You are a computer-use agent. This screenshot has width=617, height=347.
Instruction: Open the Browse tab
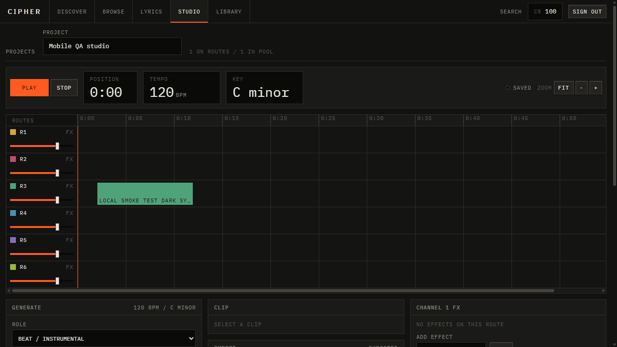pos(113,12)
